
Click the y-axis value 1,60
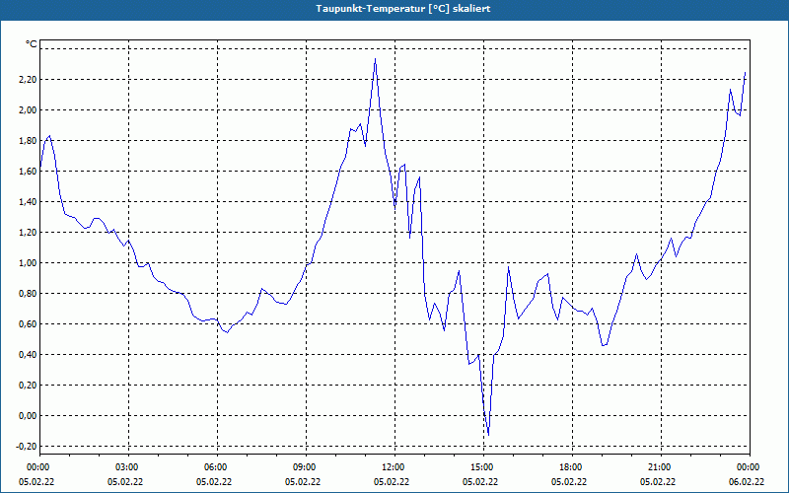pos(28,172)
